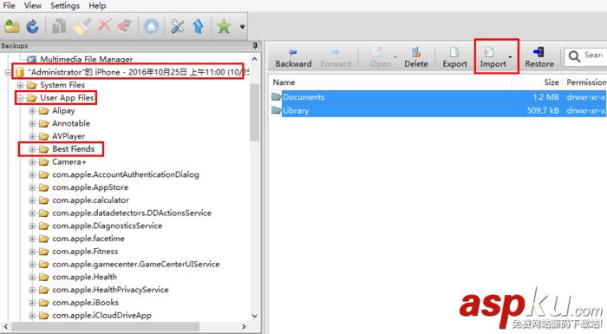Select com.apple.calculator folder

click(x=90, y=200)
